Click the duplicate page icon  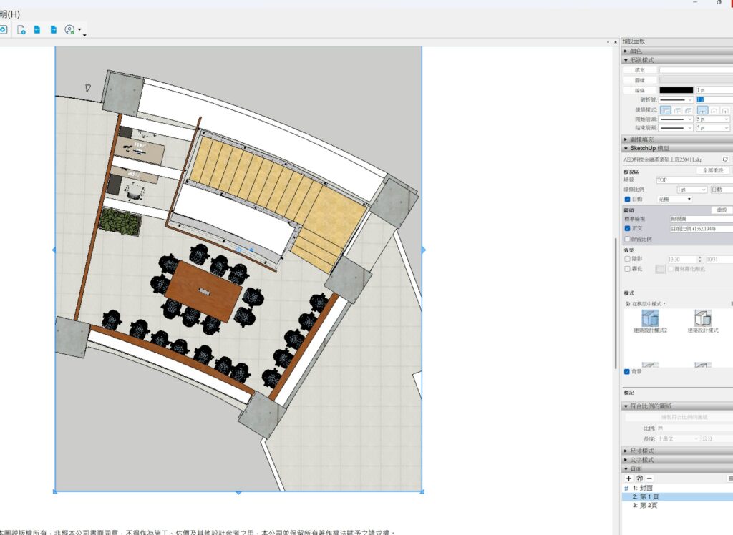[x=639, y=478]
